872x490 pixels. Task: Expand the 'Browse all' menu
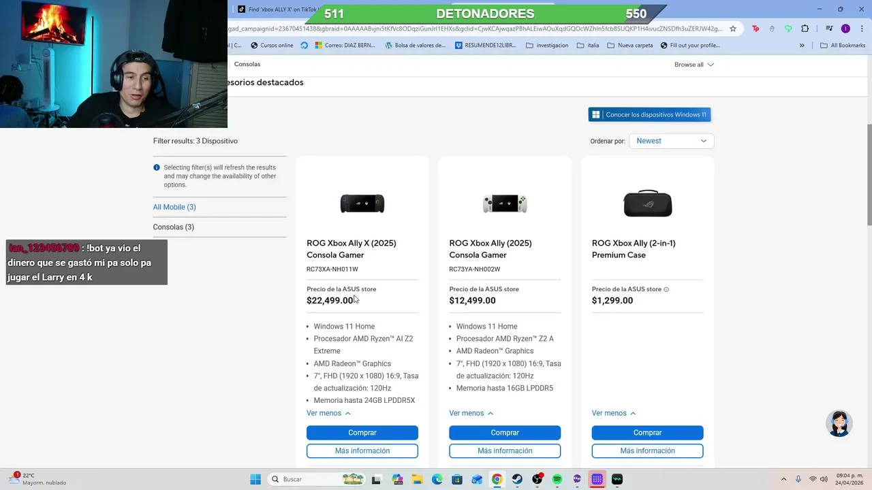tap(694, 65)
